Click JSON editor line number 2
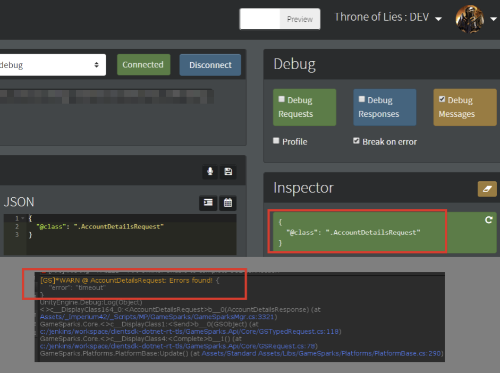This screenshot has width=500, height=373. click(x=17, y=227)
